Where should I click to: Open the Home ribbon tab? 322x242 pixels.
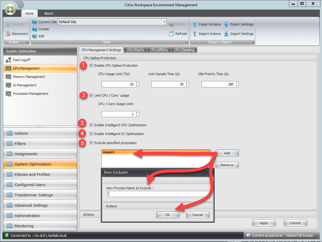point(29,13)
